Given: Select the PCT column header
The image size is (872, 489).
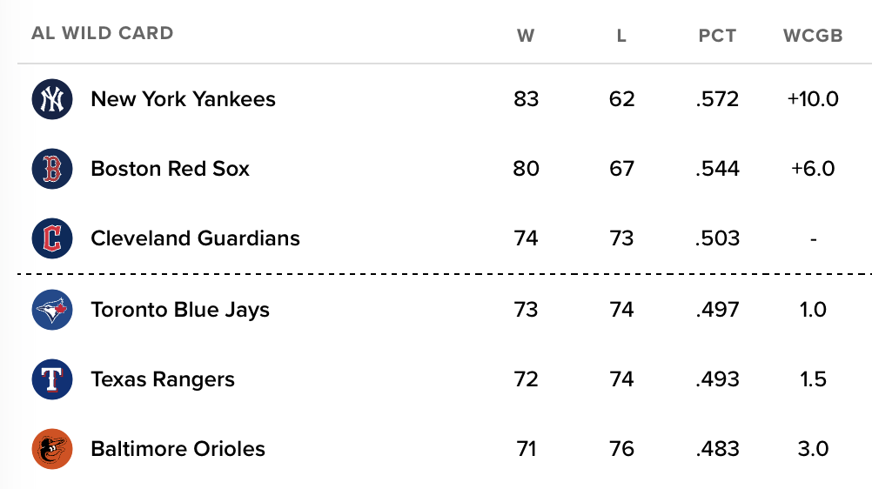Looking at the screenshot, I should coord(717,36).
